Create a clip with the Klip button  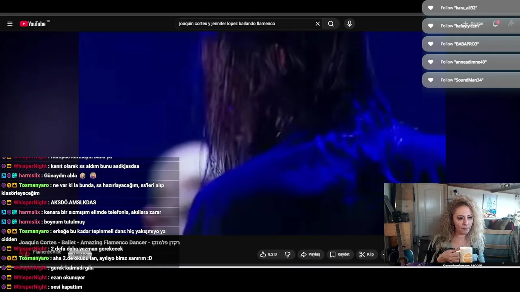[x=366, y=254]
